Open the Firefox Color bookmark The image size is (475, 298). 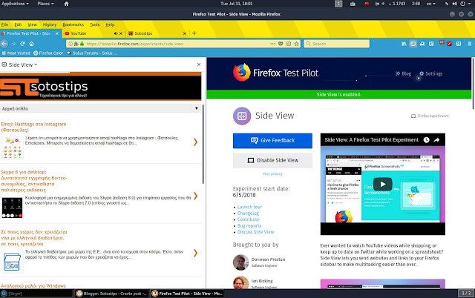point(48,53)
